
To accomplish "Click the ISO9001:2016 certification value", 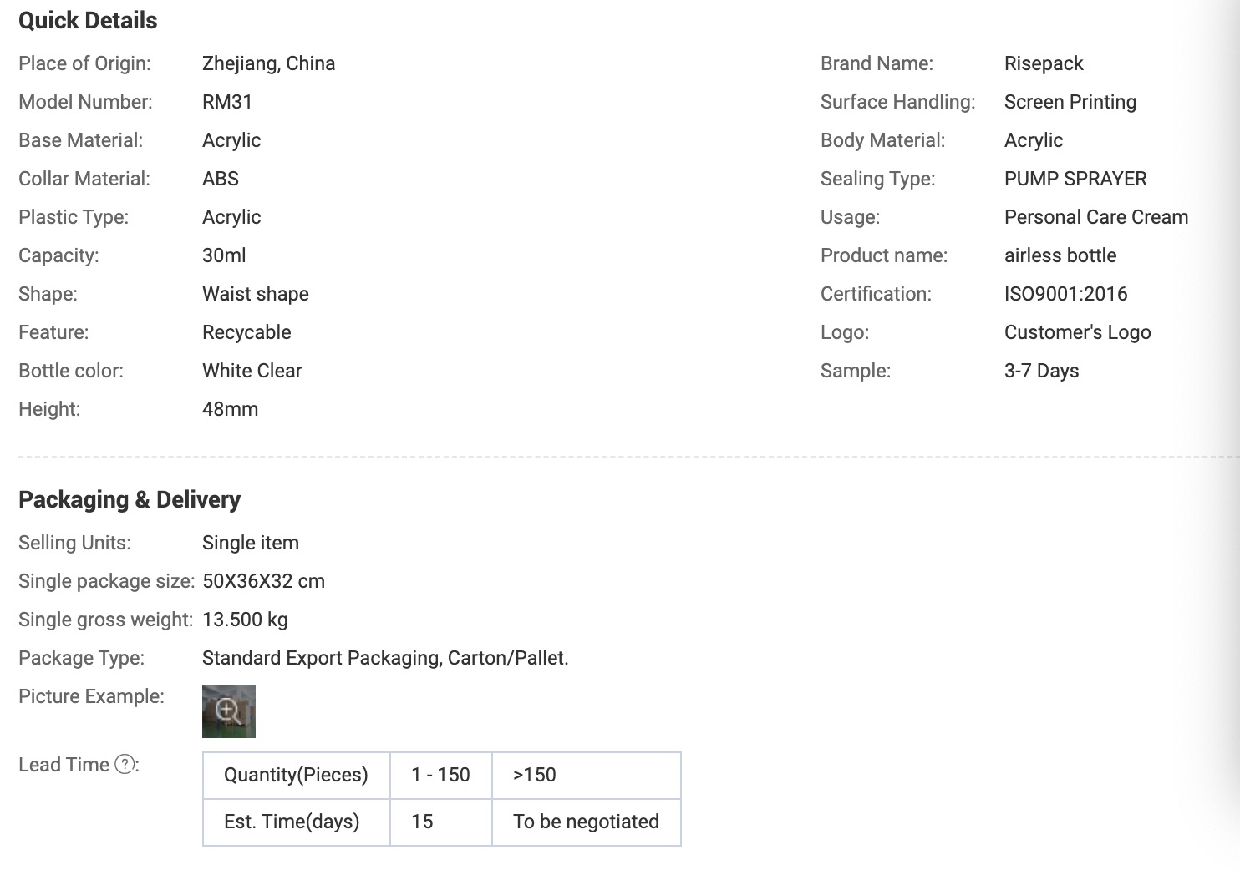I will click(1066, 294).
